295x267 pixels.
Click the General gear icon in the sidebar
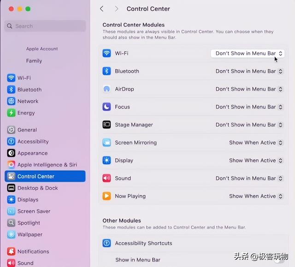(11, 130)
